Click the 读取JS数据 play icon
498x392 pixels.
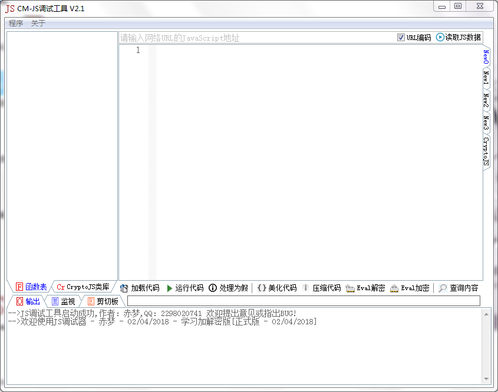[440, 37]
